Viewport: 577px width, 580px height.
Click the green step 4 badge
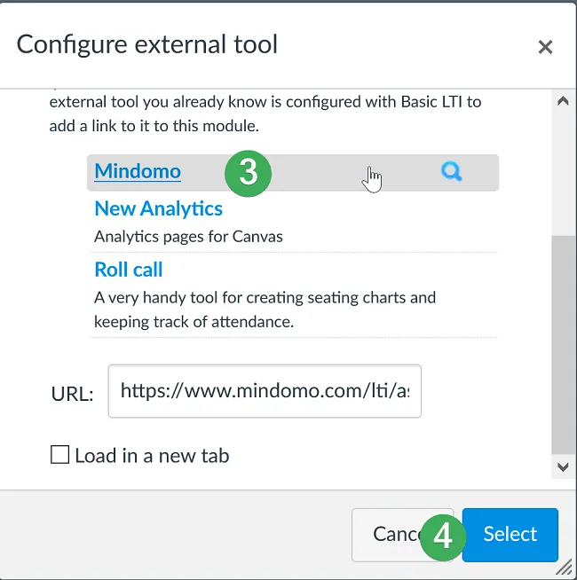pyautogui.click(x=441, y=536)
